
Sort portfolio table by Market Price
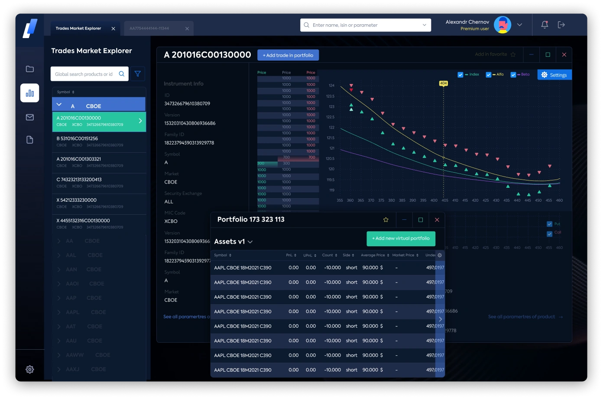pos(405,255)
